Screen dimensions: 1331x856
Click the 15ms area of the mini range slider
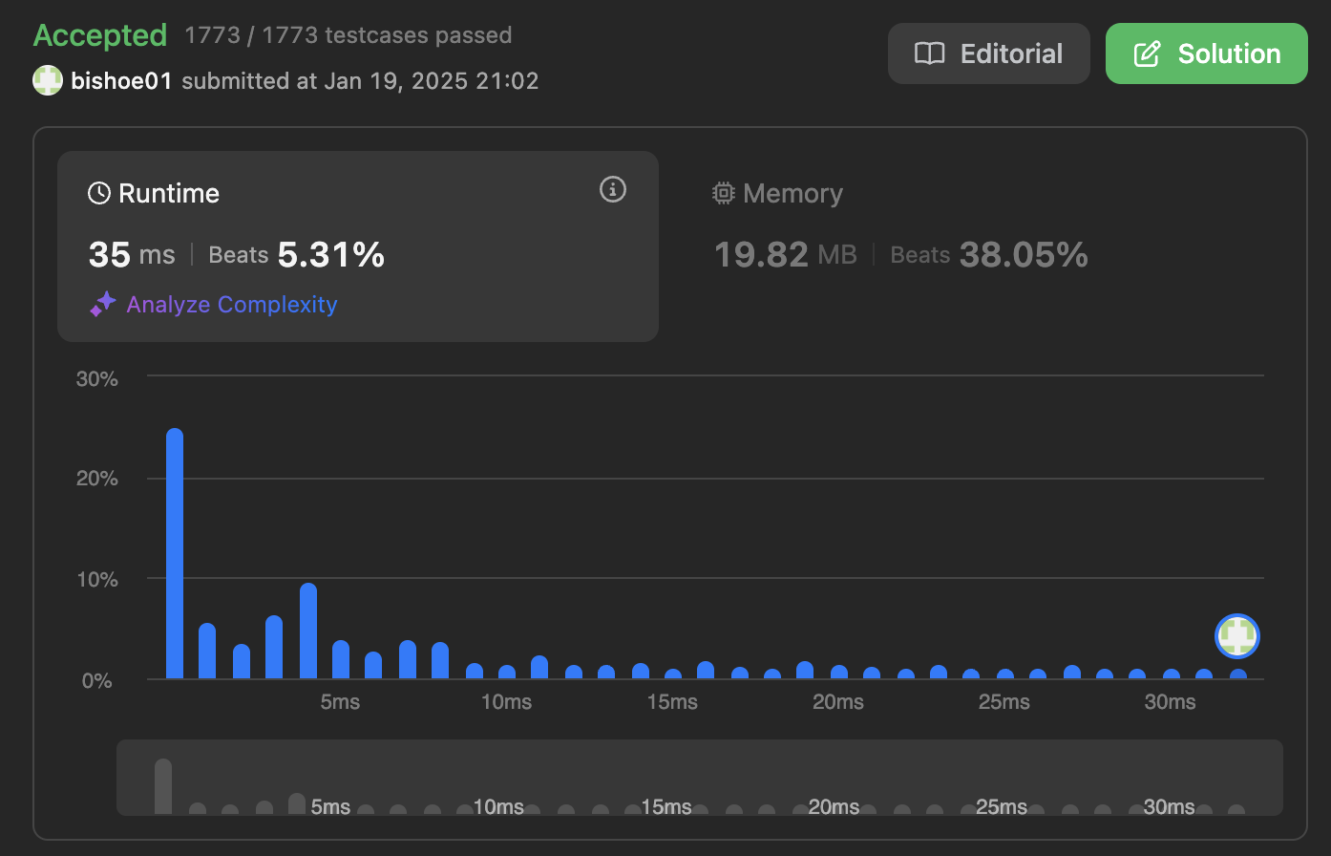tap(666, 807)
